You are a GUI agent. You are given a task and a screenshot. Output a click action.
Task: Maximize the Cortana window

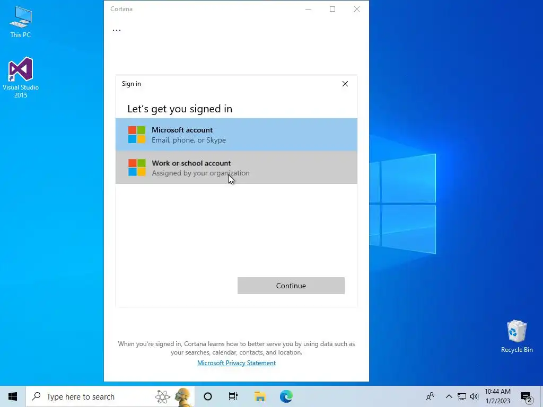[x=332, y=9]
